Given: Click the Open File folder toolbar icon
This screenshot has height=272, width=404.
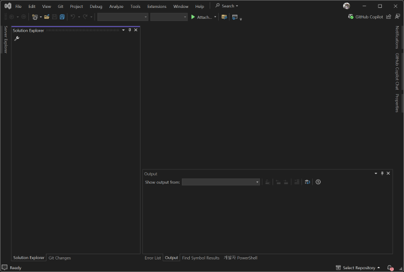Looking at the screenshot, I should pyautogui.click(x=47, y=17).
